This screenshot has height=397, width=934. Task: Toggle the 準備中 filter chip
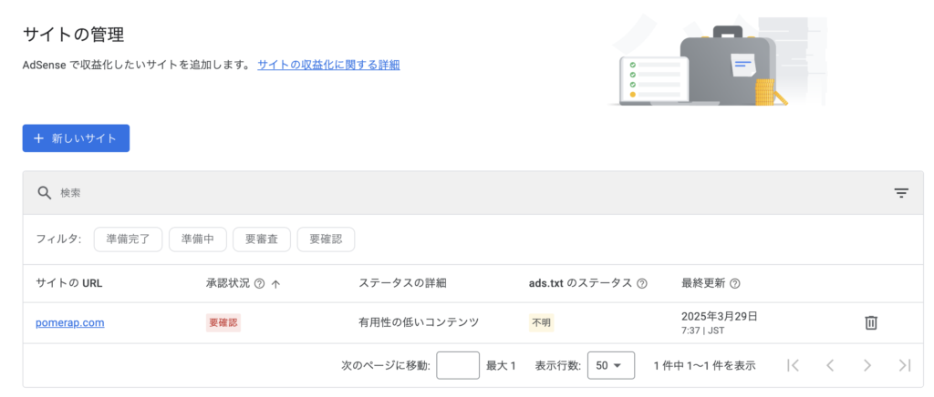click(x=197, y=239)
